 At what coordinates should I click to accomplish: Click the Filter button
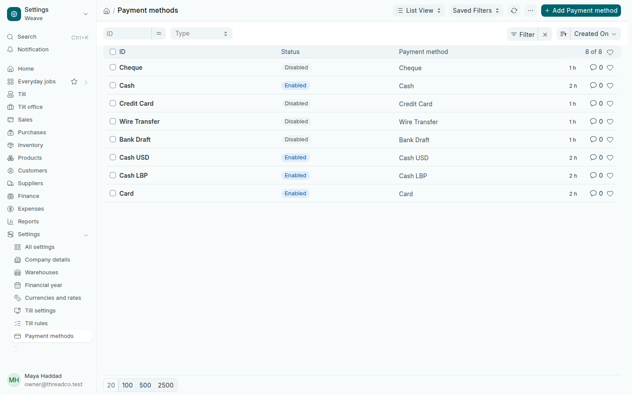[522, 34]
